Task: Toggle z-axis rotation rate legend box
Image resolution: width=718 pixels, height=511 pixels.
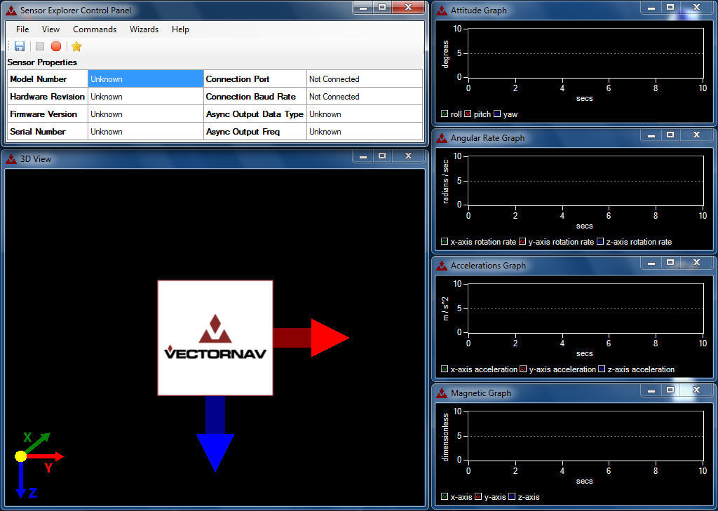Action: (600, 242)
